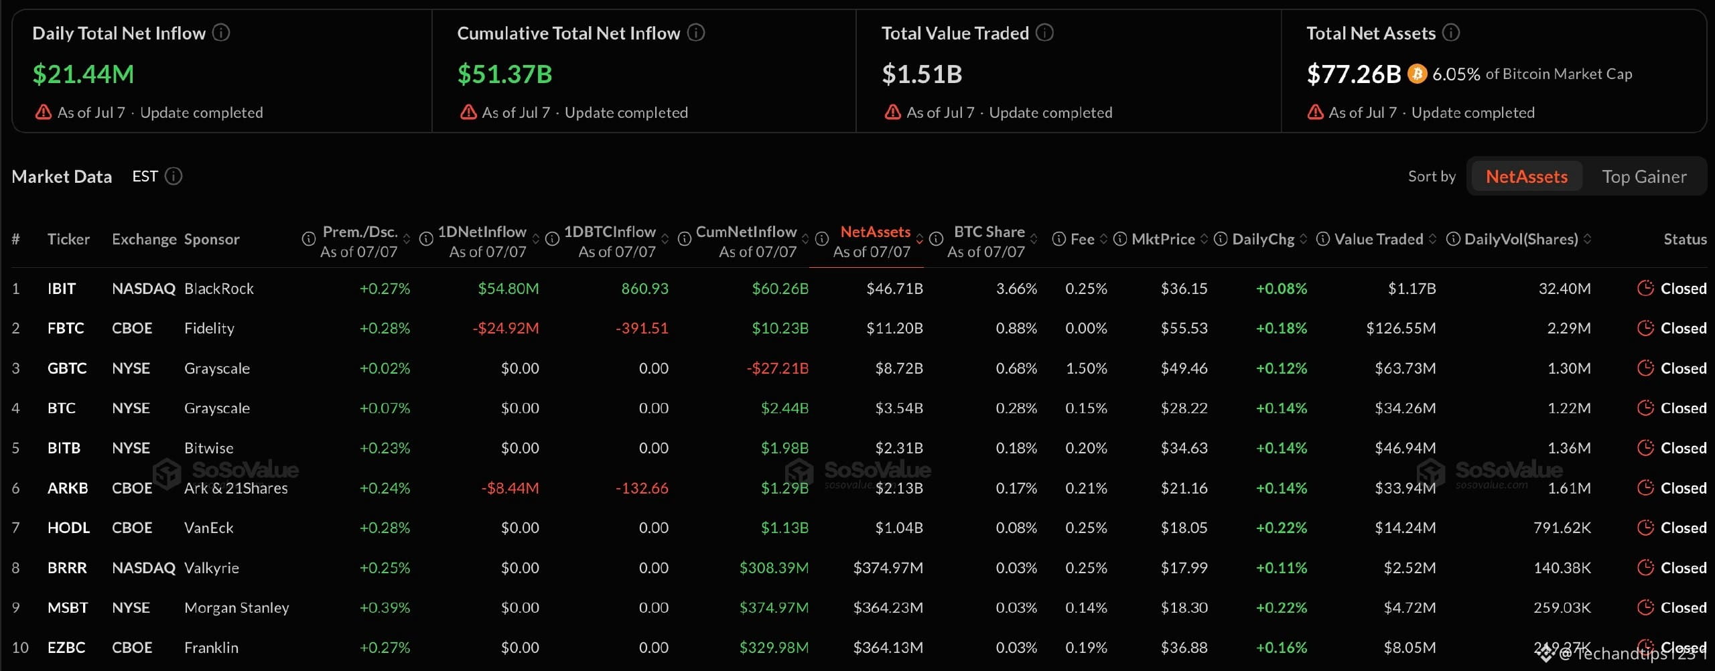
Task: Show info icon left of BTC Share header
Action: coord(937,239)
